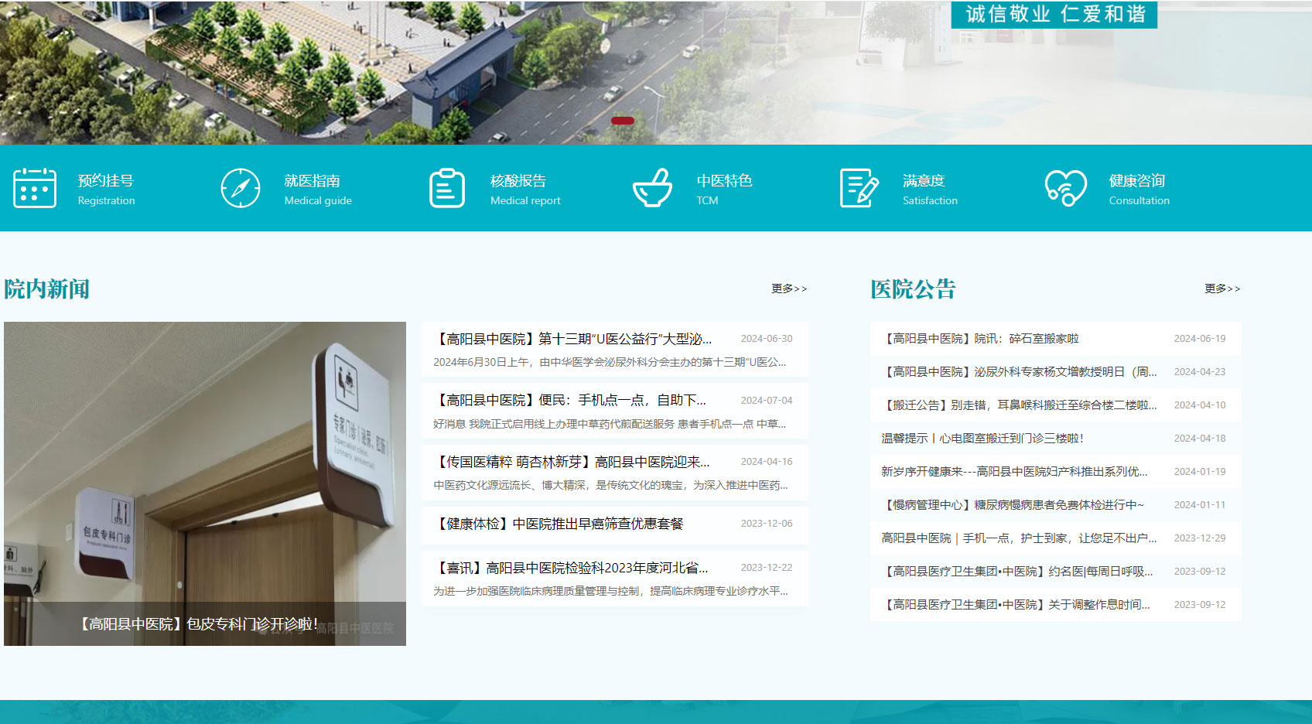Click the Consultation heart icon
The height and width of the screenshot is (724, 1312).
tap(1065, 188)
